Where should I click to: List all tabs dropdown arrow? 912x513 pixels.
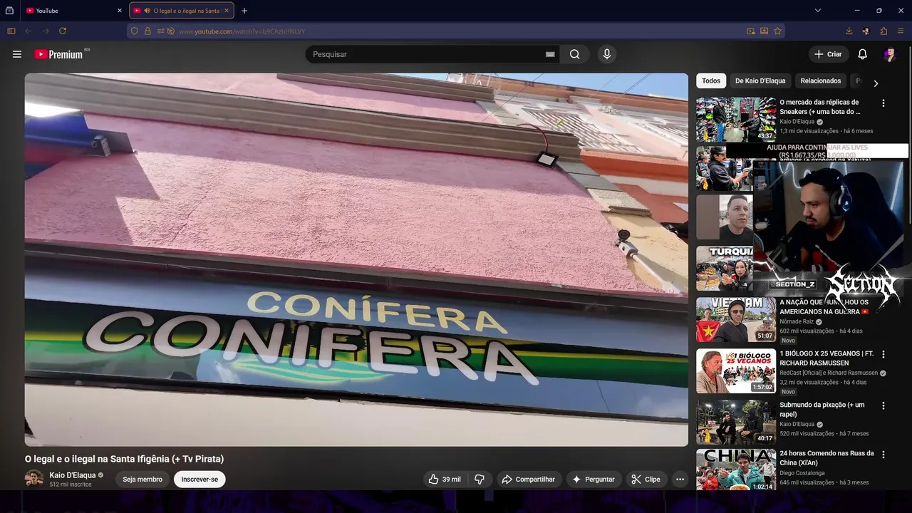818,11
